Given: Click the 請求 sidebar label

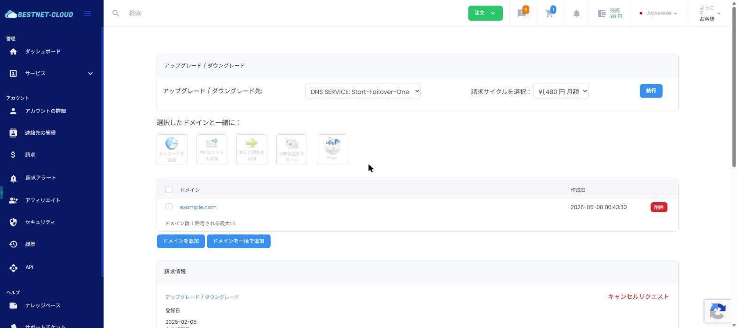Looking at the screenshot, I should pos(30,154).
